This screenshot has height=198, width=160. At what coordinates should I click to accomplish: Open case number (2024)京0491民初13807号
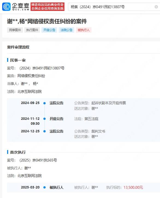(x=42, y=68)
